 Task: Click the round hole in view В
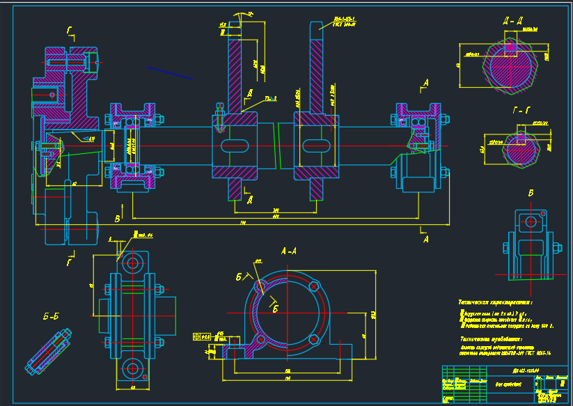point(531,221)
